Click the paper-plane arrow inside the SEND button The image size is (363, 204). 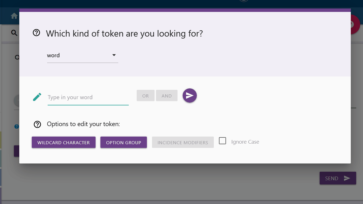(x=347, y=178)
